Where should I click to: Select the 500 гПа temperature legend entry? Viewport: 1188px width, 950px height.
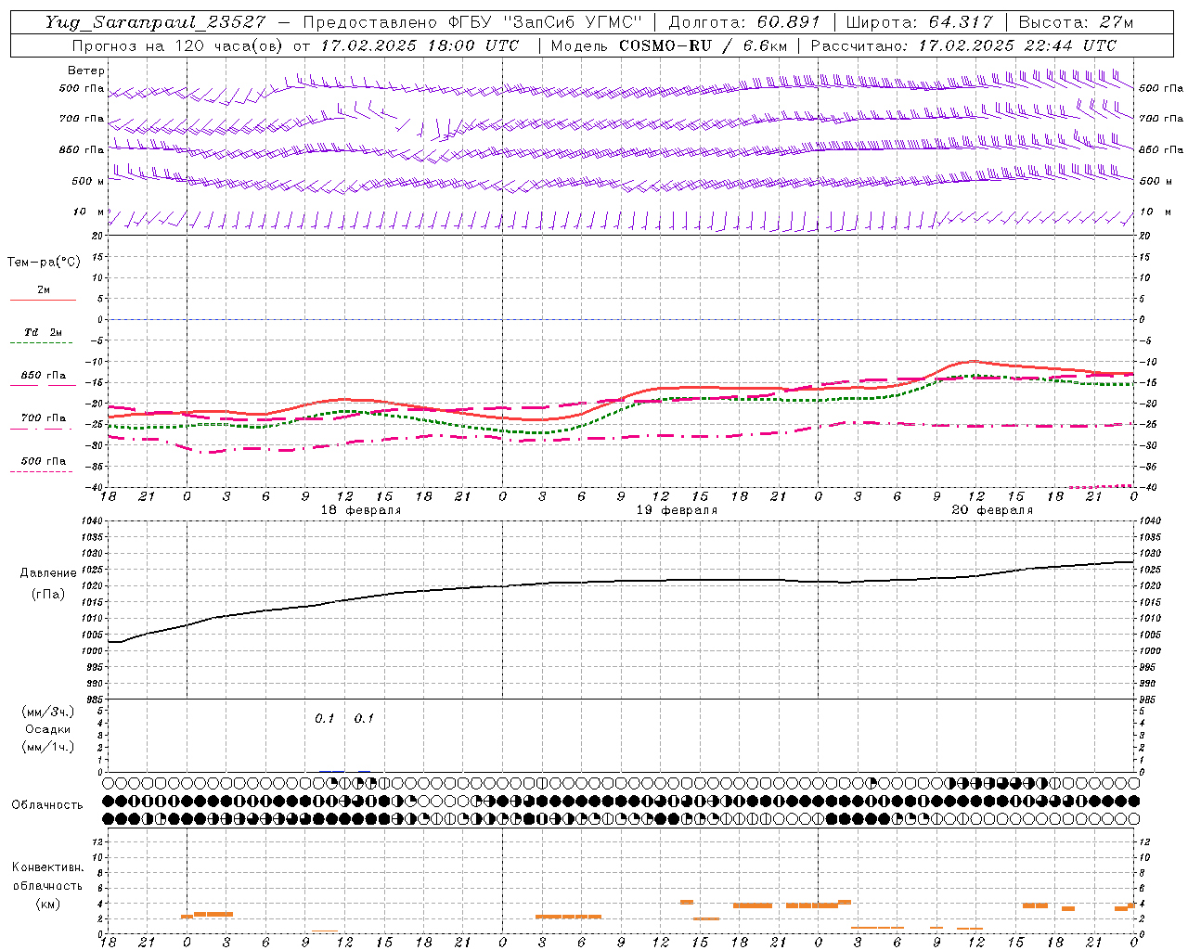click(x=44, y=461)
